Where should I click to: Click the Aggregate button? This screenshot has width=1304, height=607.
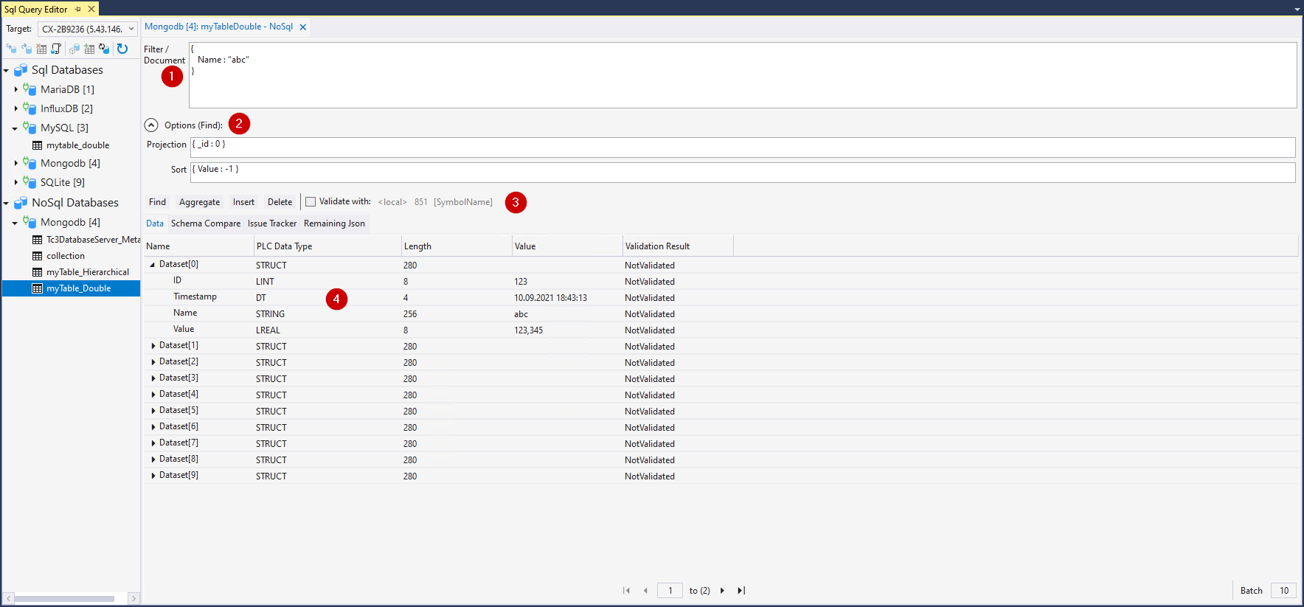199,202
